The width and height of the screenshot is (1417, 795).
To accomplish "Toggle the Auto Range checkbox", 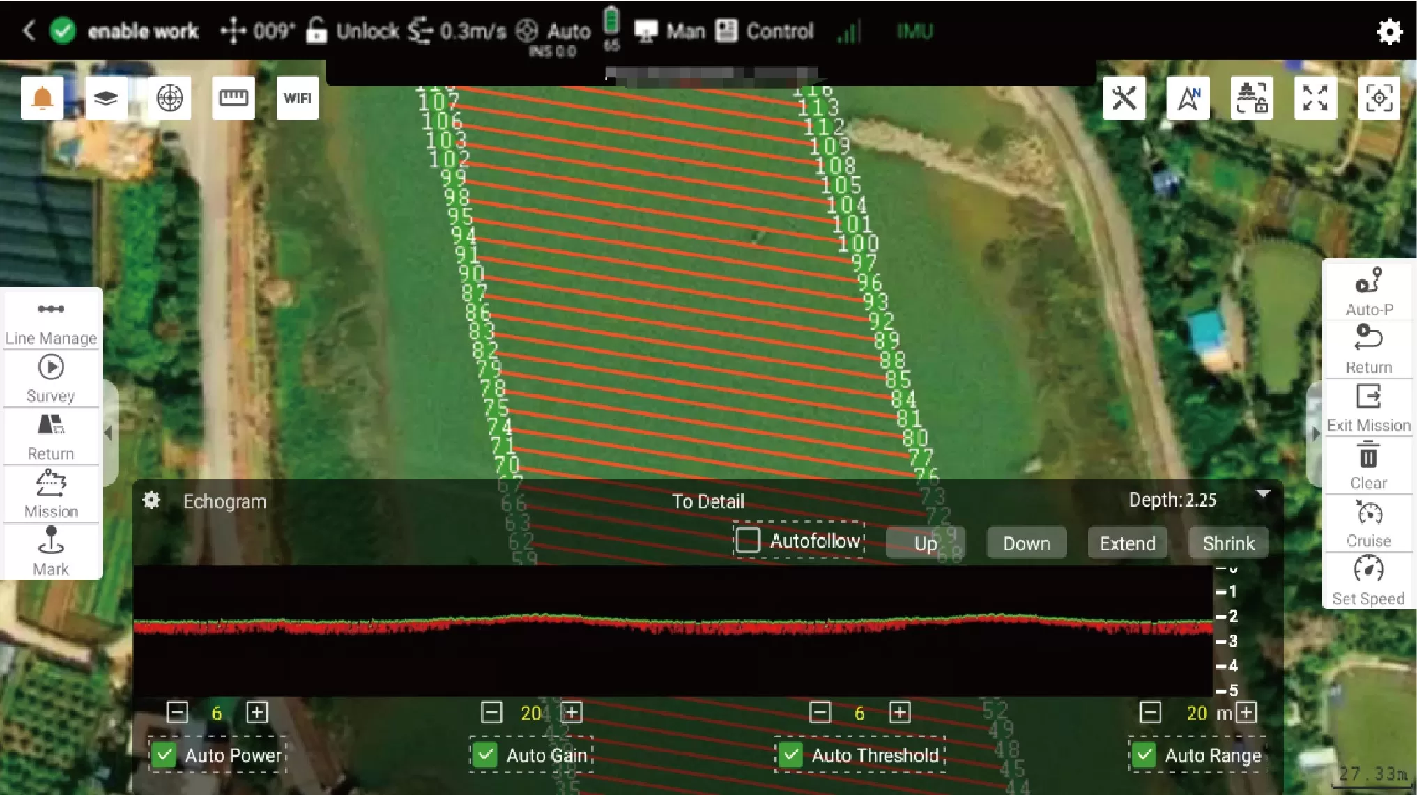I will click(x=1144, y=755).
